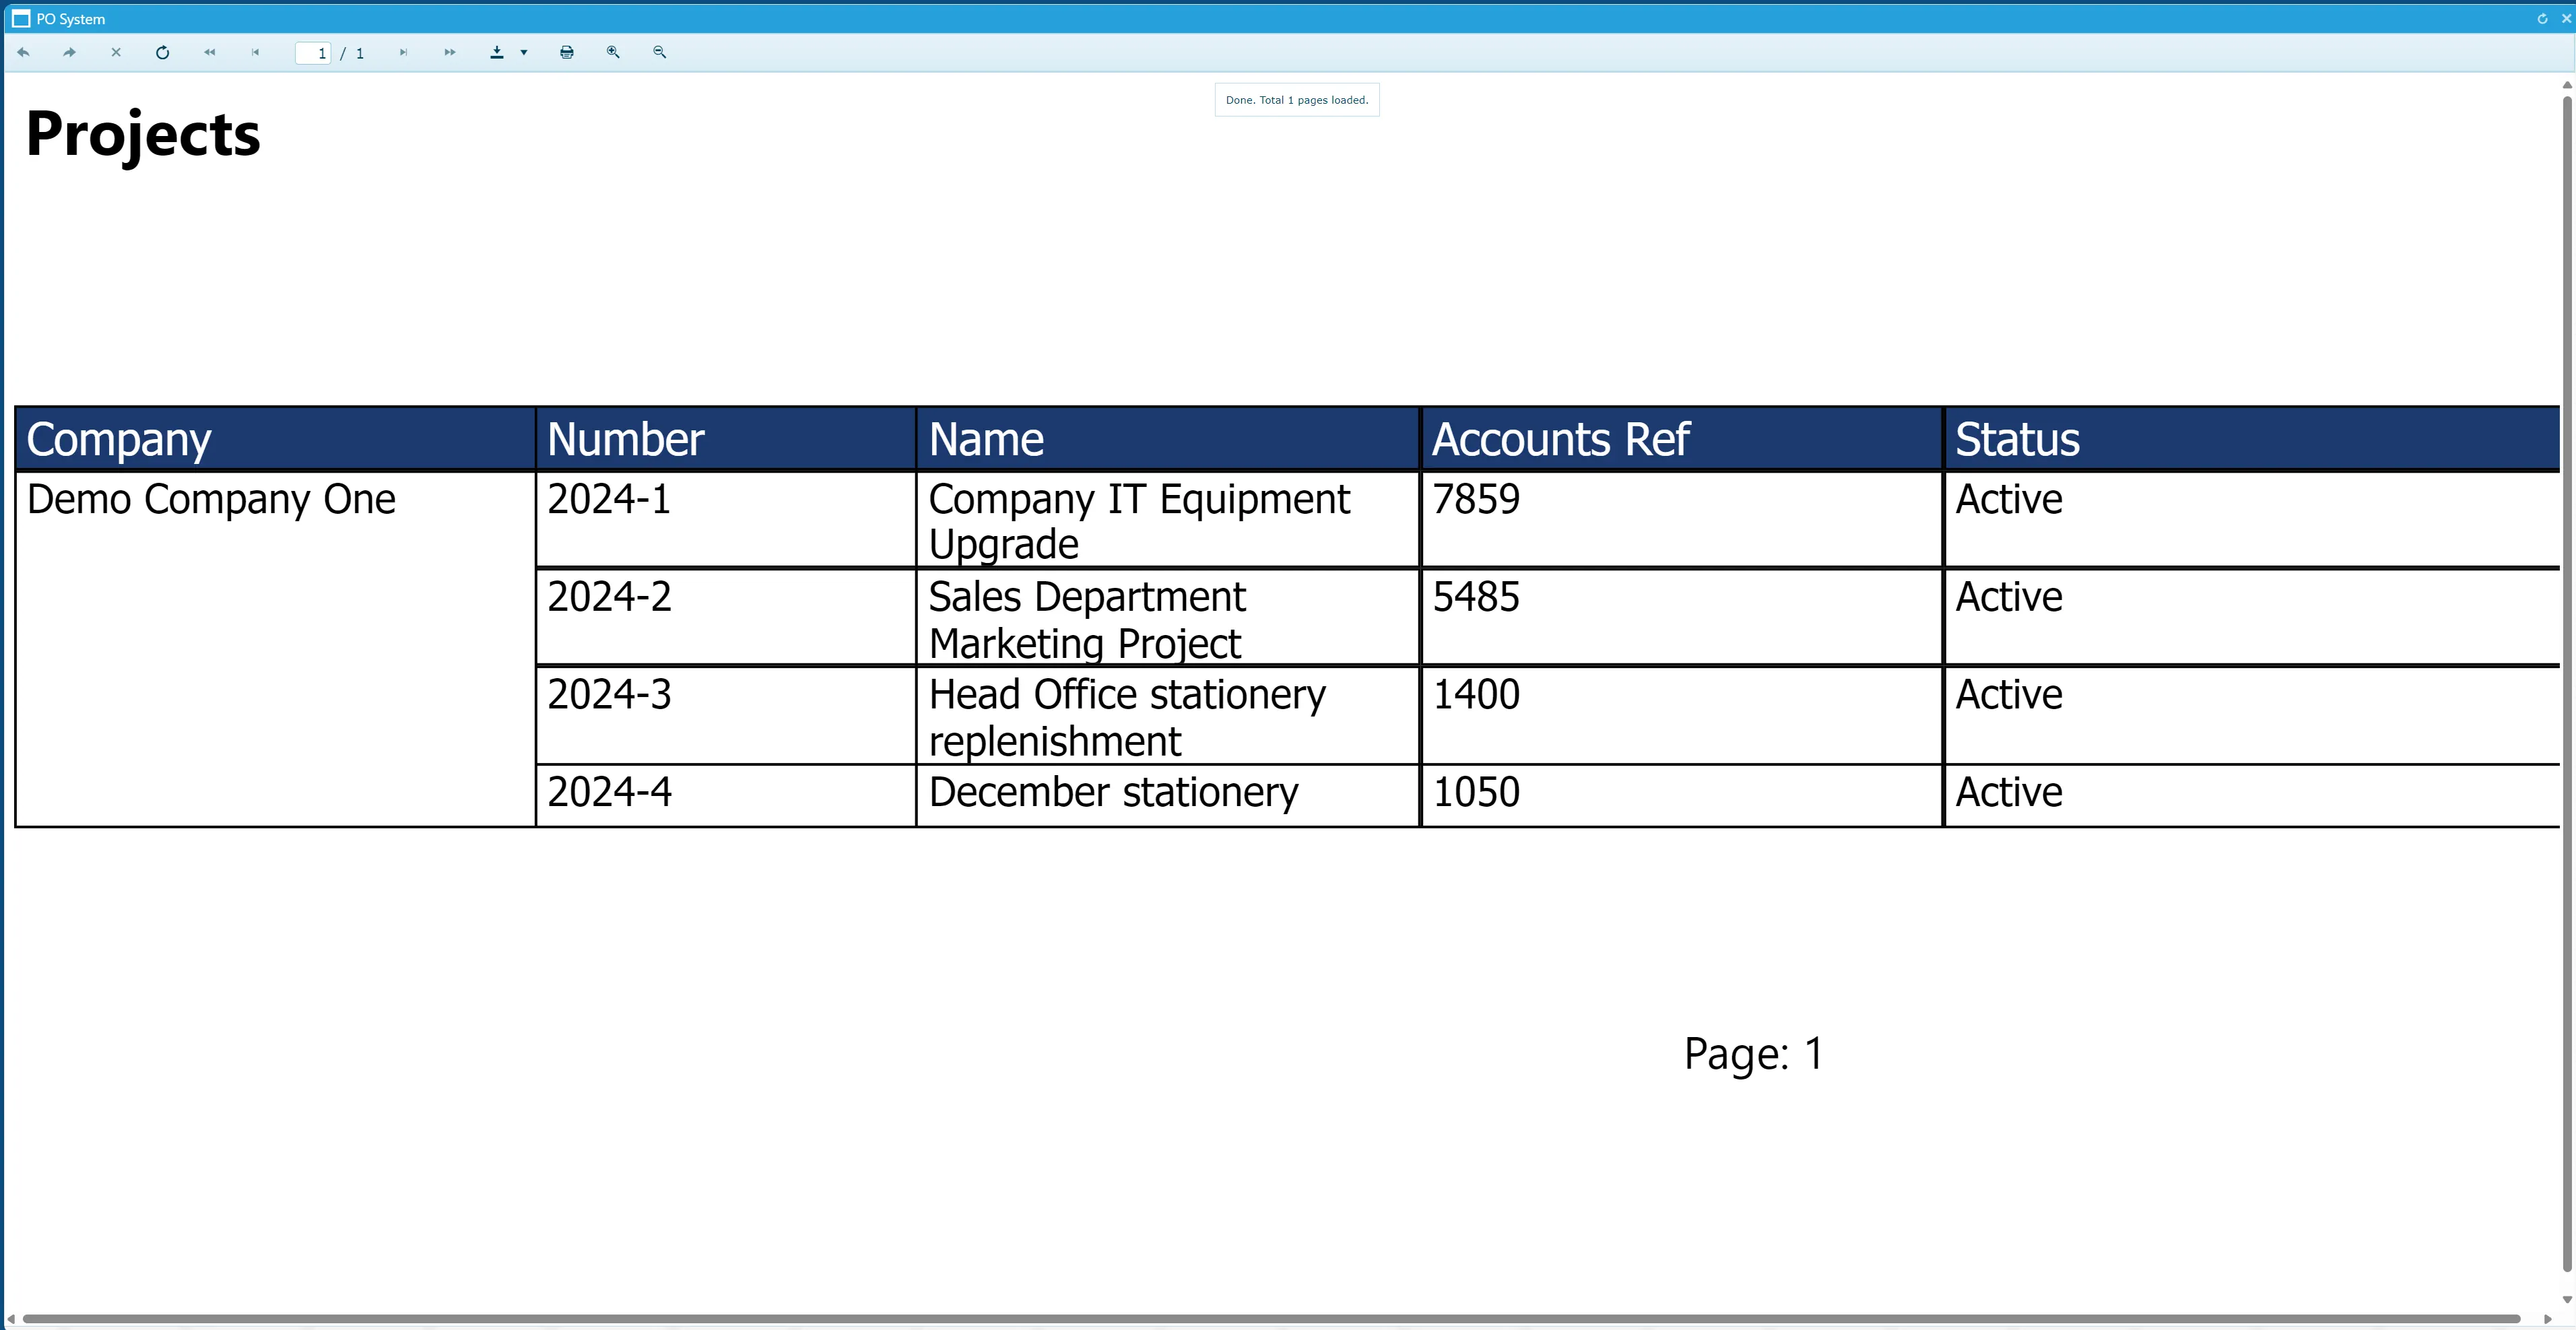Export the report with the download icon

coord(497,52)
